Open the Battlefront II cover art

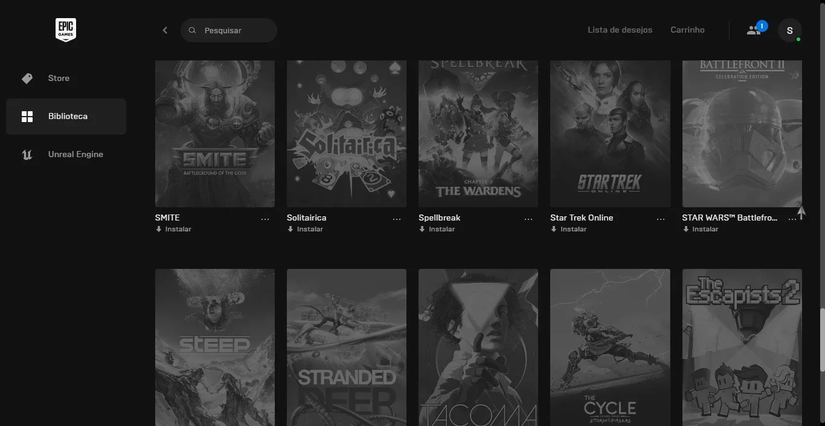742,134
